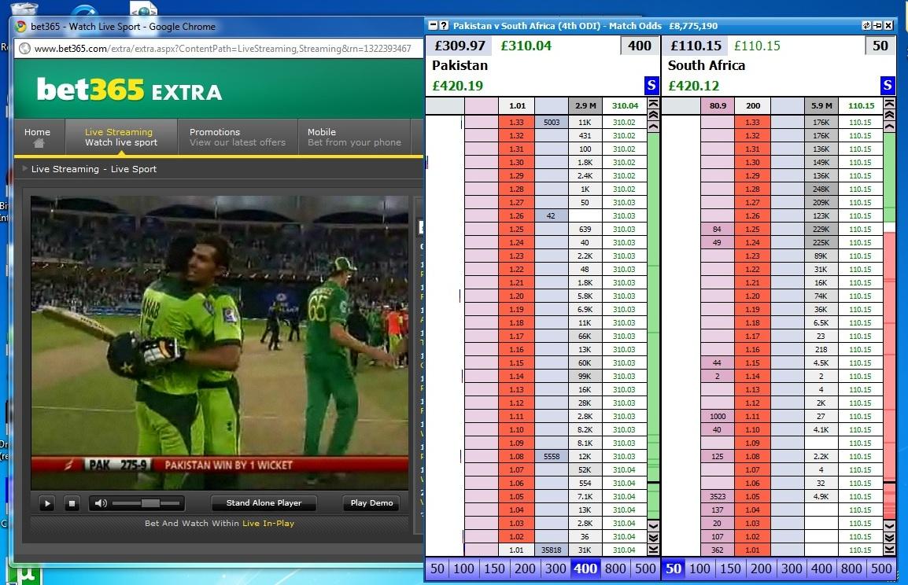The width and height of the screenshot is (908, 585).
Task: Select Pakistan stake 400
Action: click(x=585, y=568)
